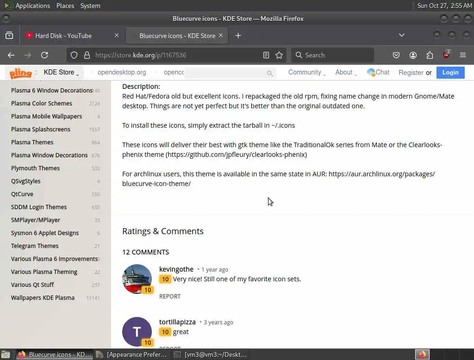This screenshot has height=360, width=474.
Task: Switch to Appearance Preferences in taskbar
Action: pyautogui.click(x=131, y=354)
